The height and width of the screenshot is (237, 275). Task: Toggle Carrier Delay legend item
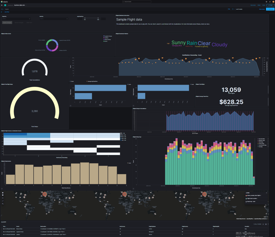point(261,144)
